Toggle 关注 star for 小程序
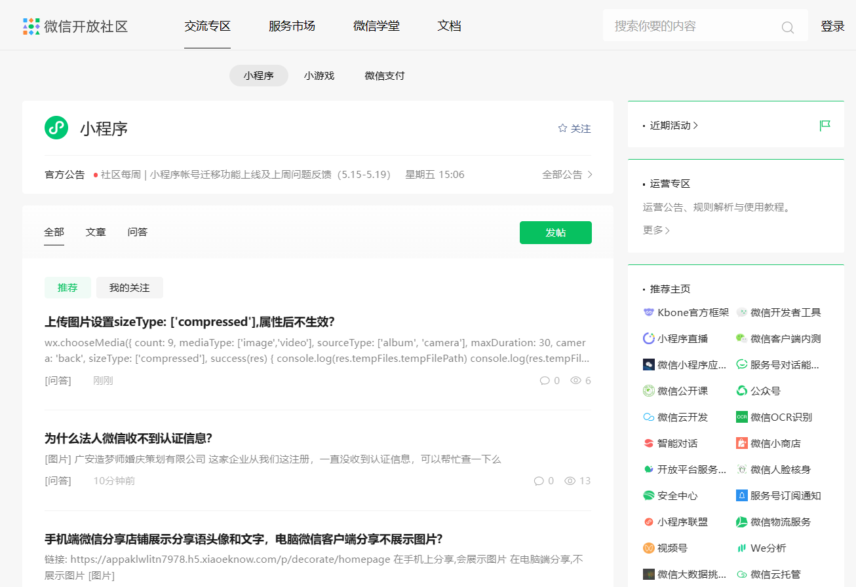 [x=574, y=129]
